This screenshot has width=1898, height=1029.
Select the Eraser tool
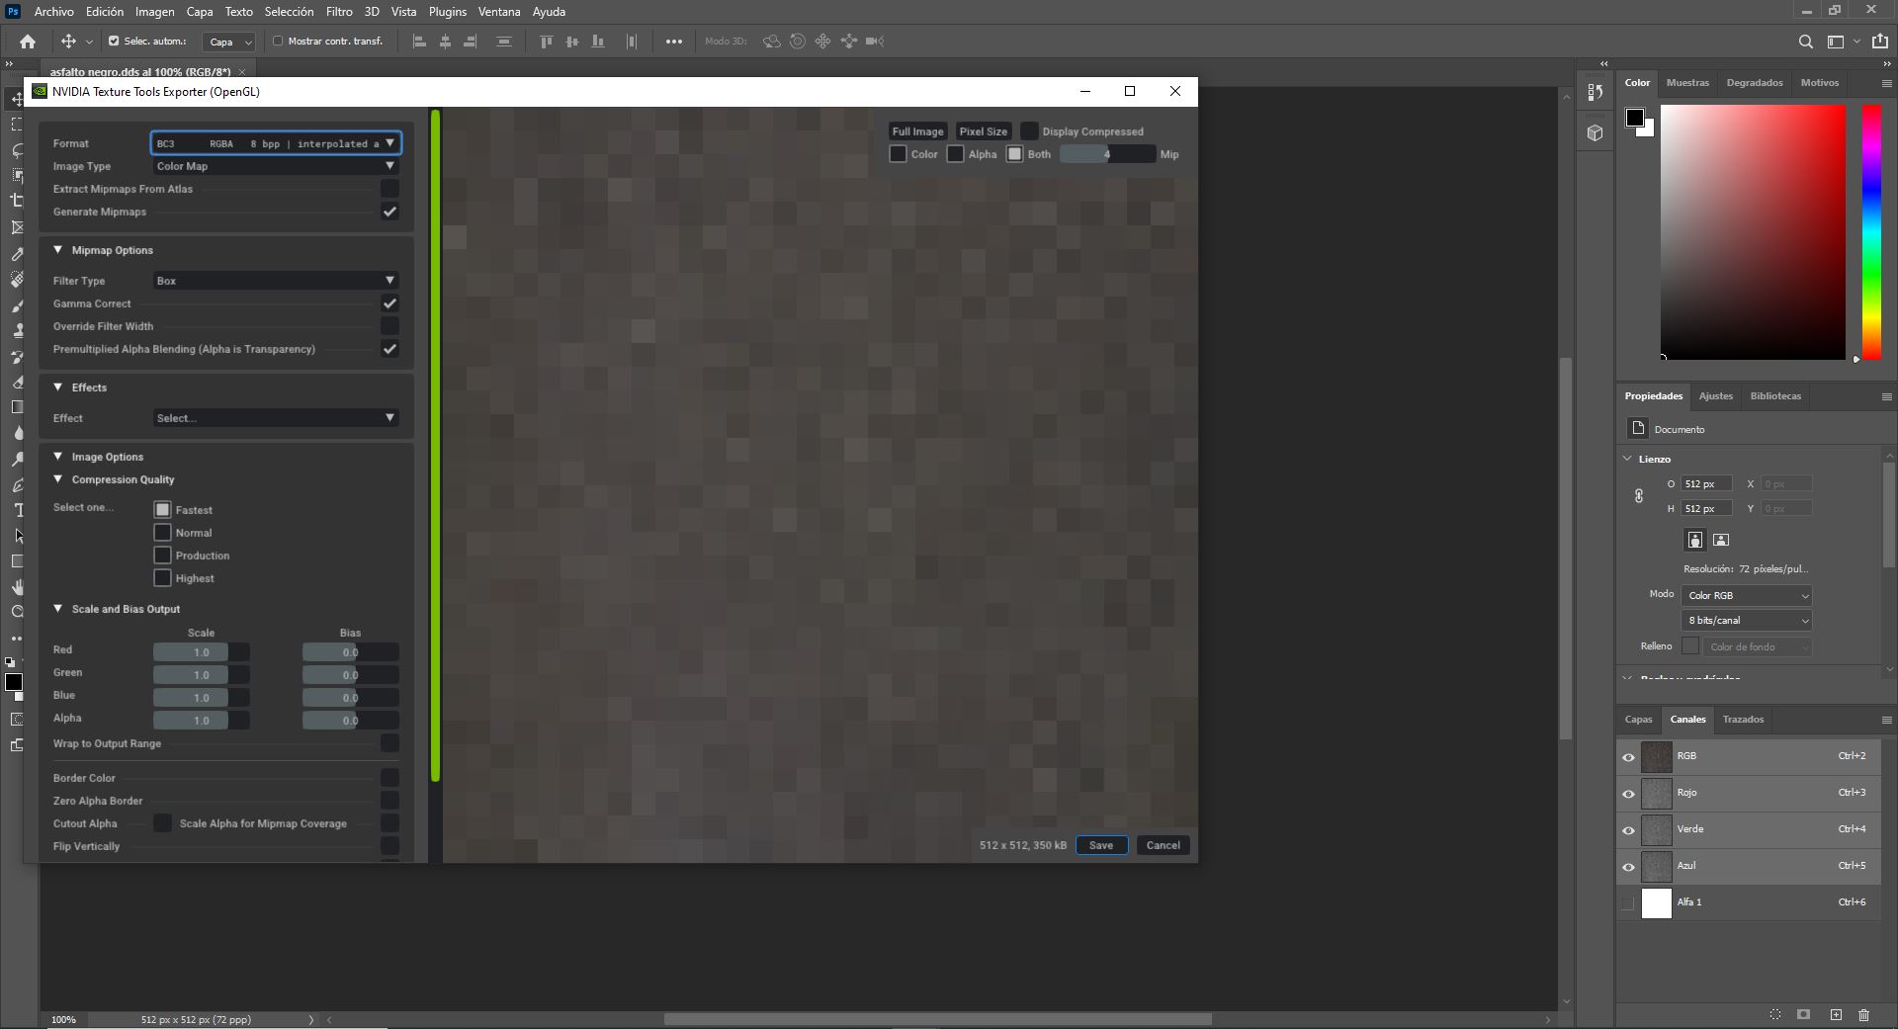tap(18, 382)
